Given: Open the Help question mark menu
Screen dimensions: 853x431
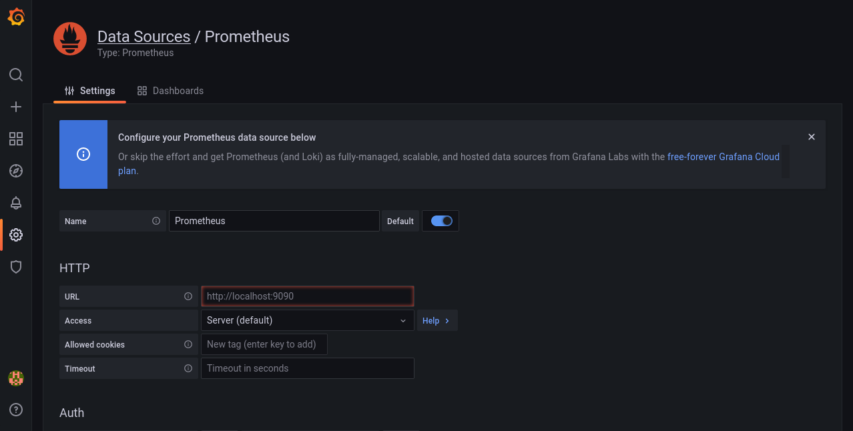Looking at the screenshot, I should (15, 409).
